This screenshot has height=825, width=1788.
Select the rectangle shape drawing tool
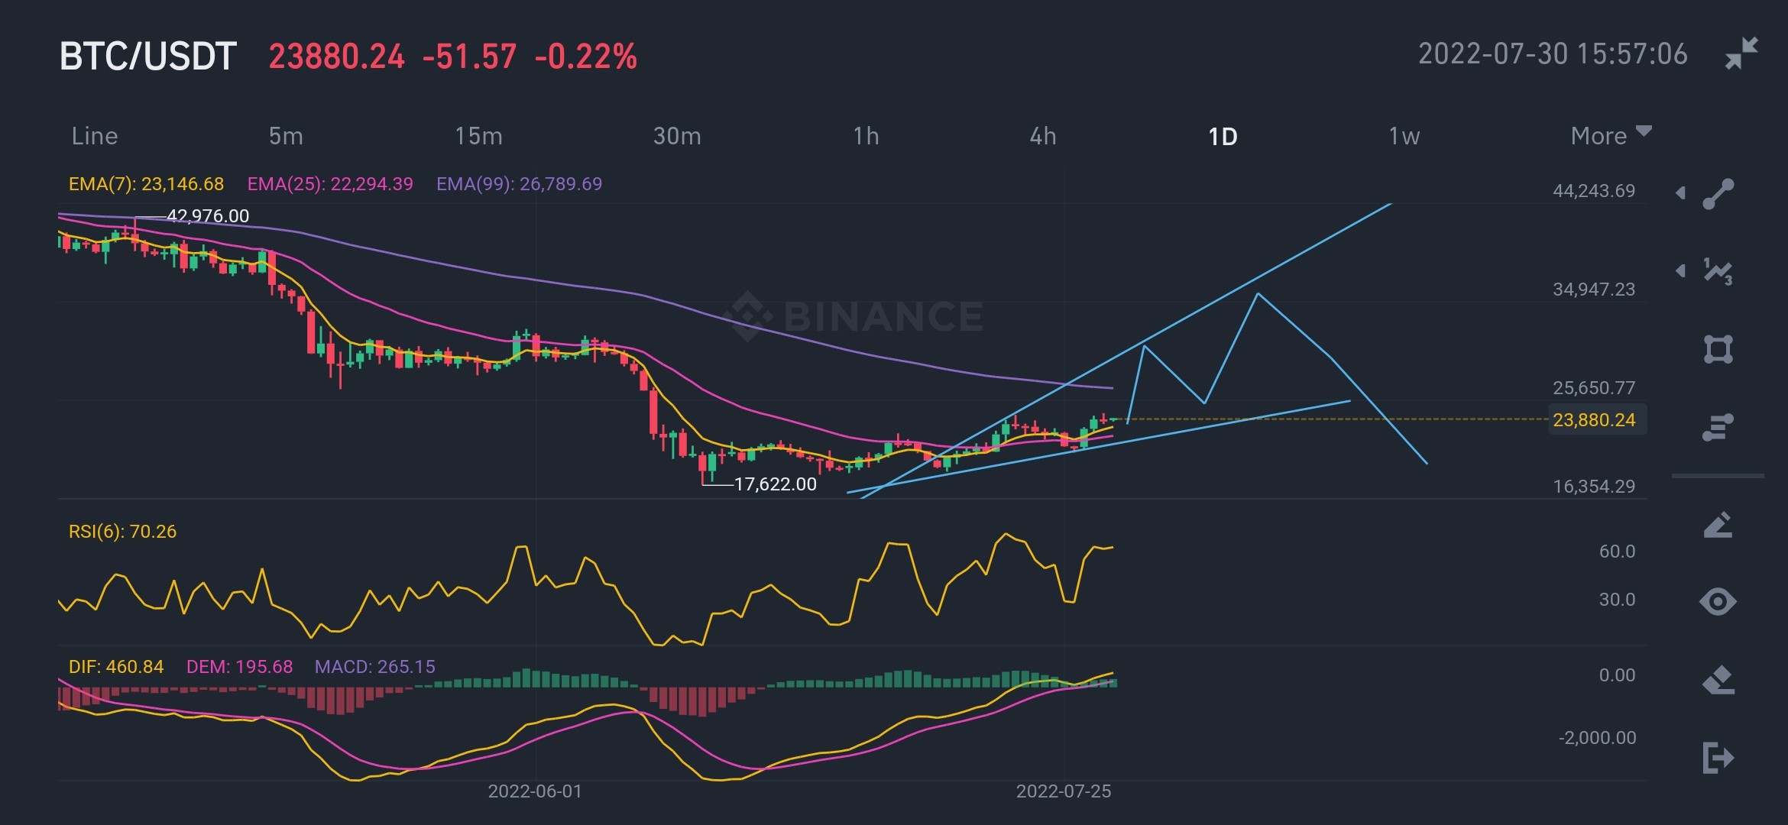(x=1718, y=349)
